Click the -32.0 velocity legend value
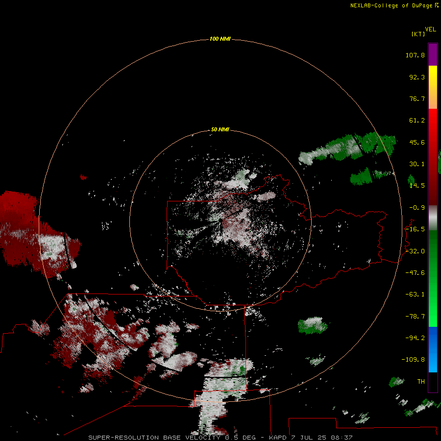The height and width of the screenshot is (441, 441). (415, 251)
